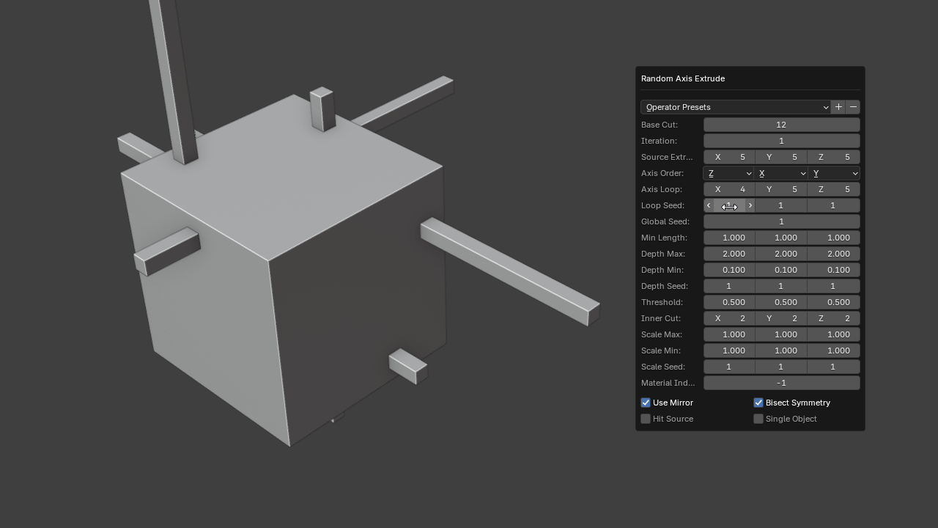Click the Iteration value field

781,141
